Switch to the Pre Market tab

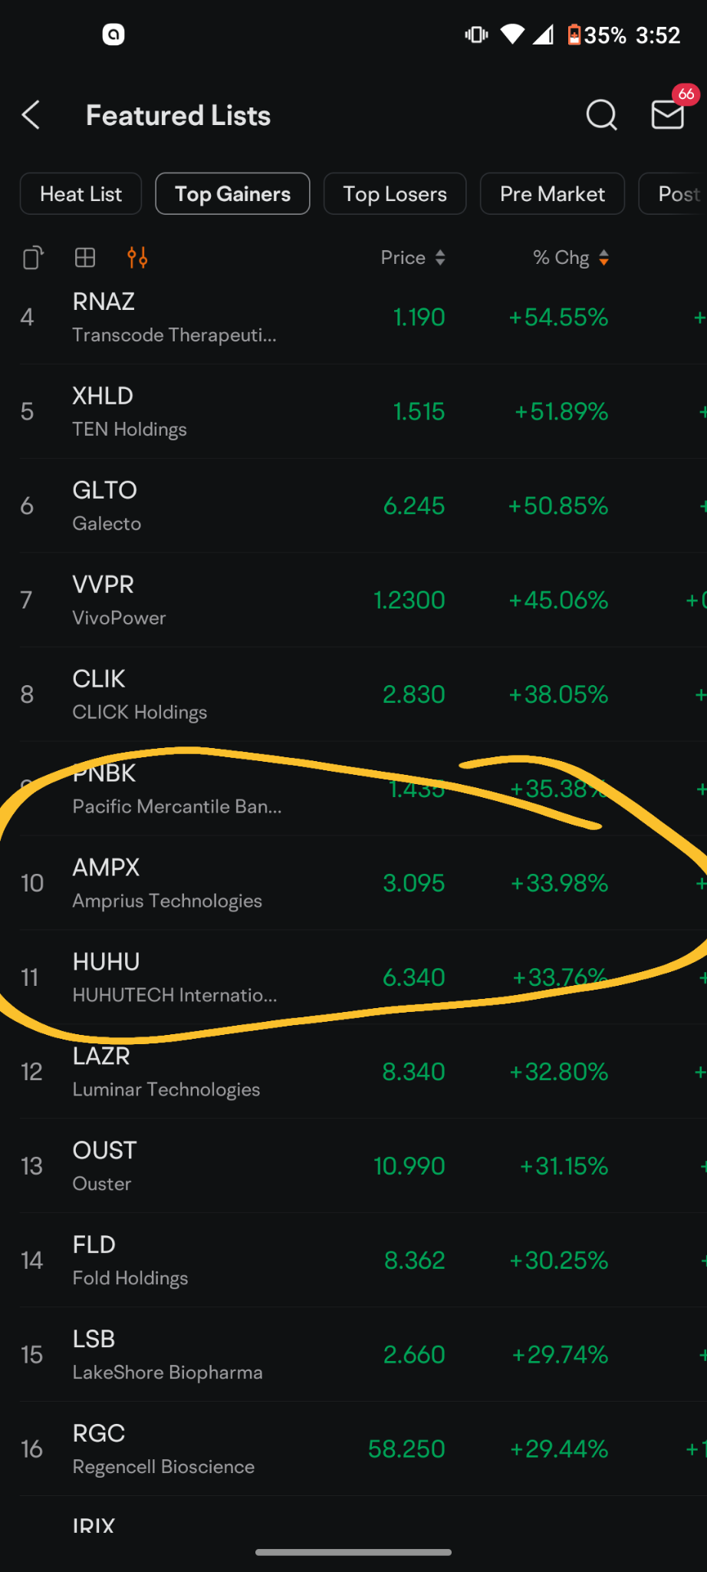tap(552, 194)
